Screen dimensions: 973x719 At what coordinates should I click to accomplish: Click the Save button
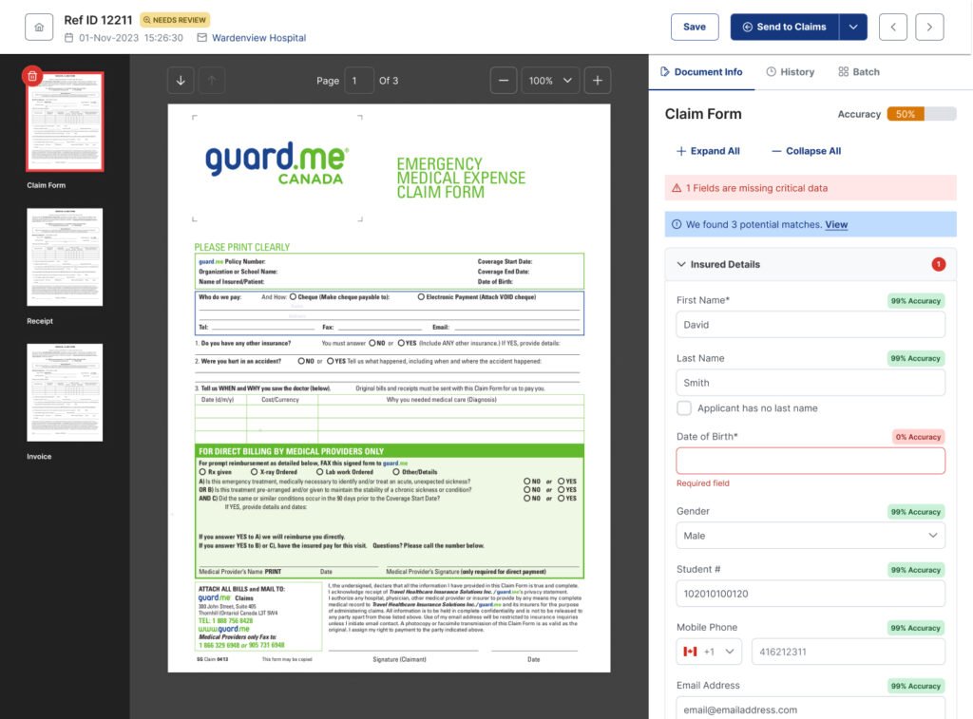point(695,28)
